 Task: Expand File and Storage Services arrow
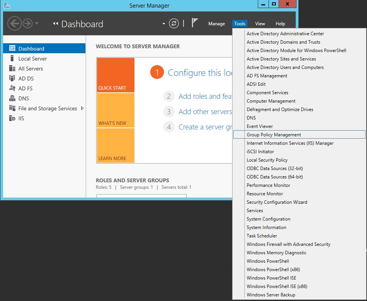82,108
